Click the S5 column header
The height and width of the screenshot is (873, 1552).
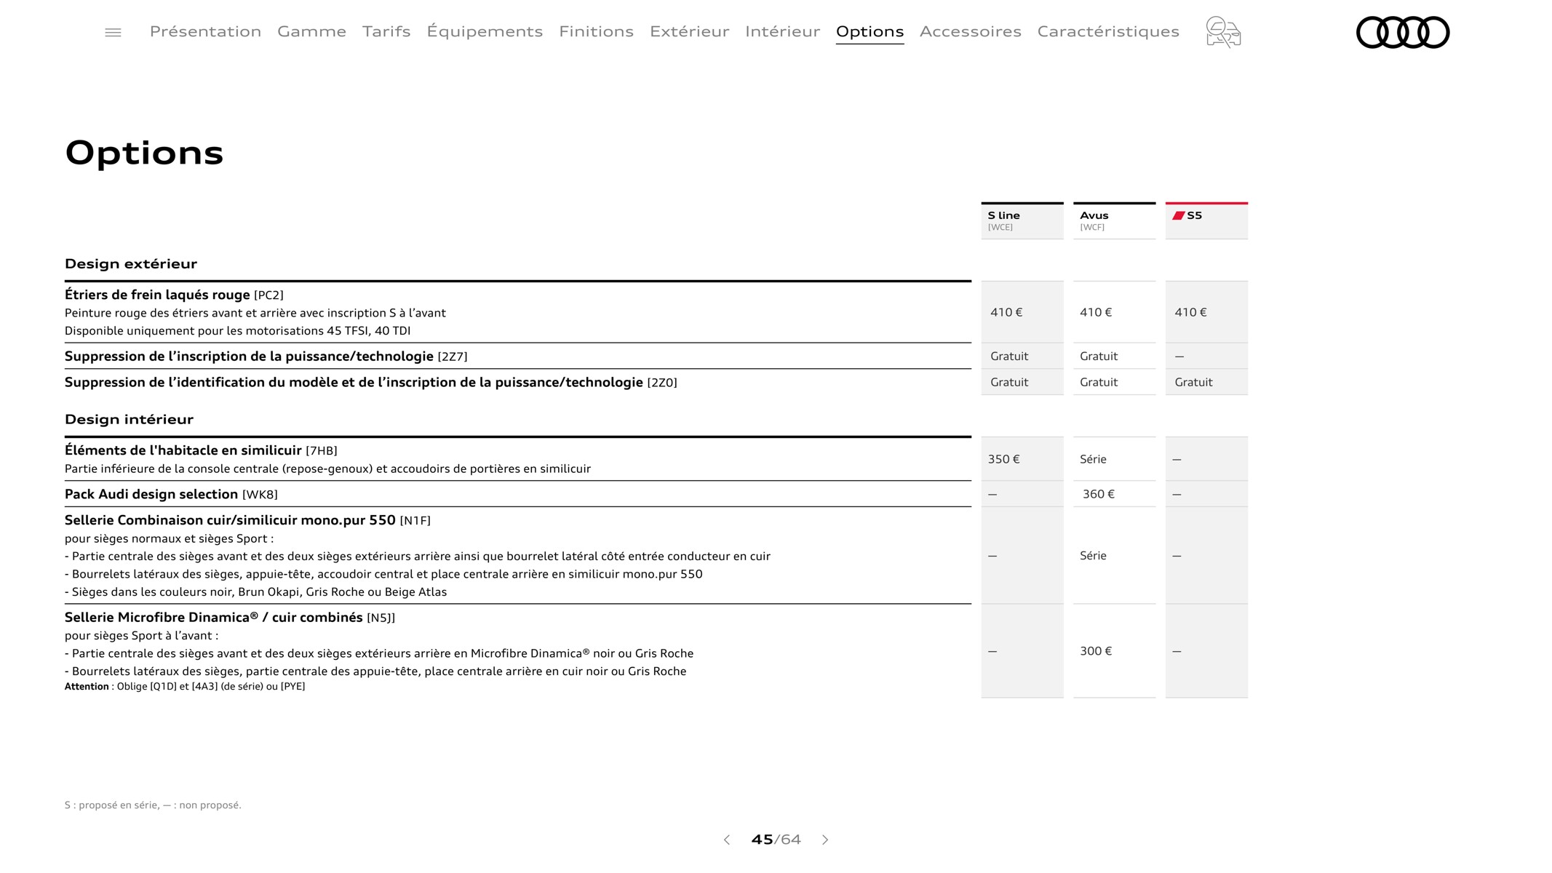point(1206,220)
